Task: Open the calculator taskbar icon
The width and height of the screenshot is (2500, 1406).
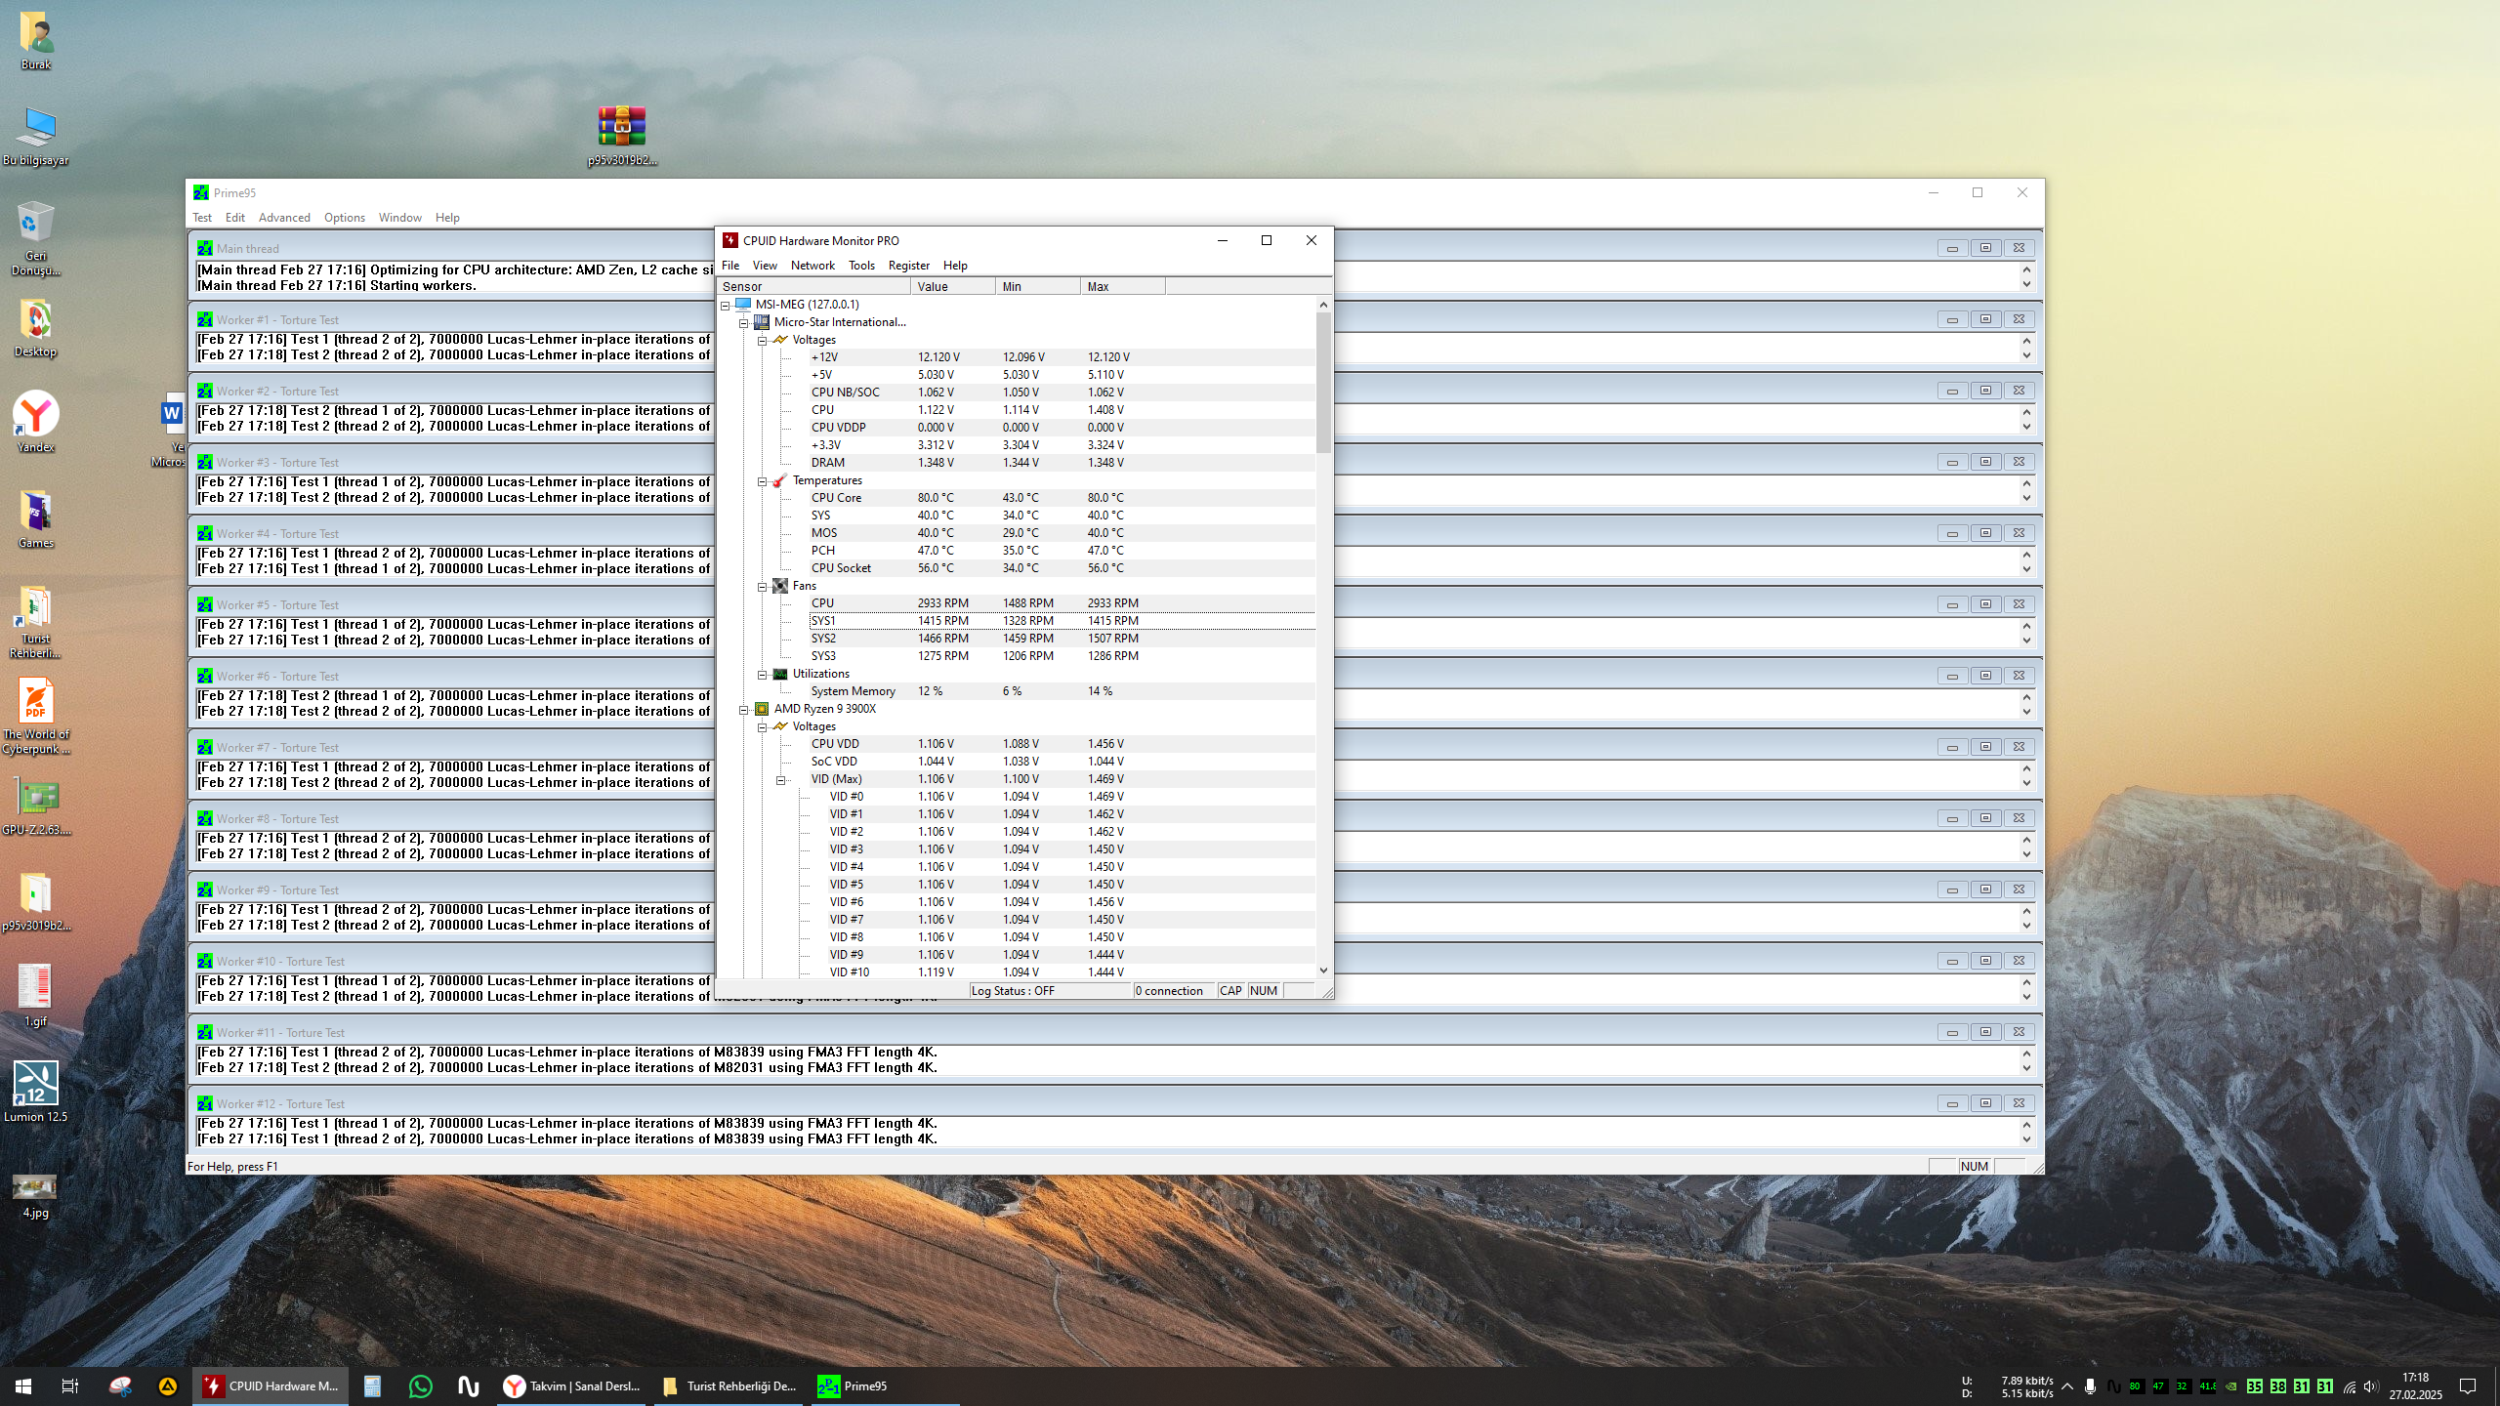Action: [x=372, y=1385]
